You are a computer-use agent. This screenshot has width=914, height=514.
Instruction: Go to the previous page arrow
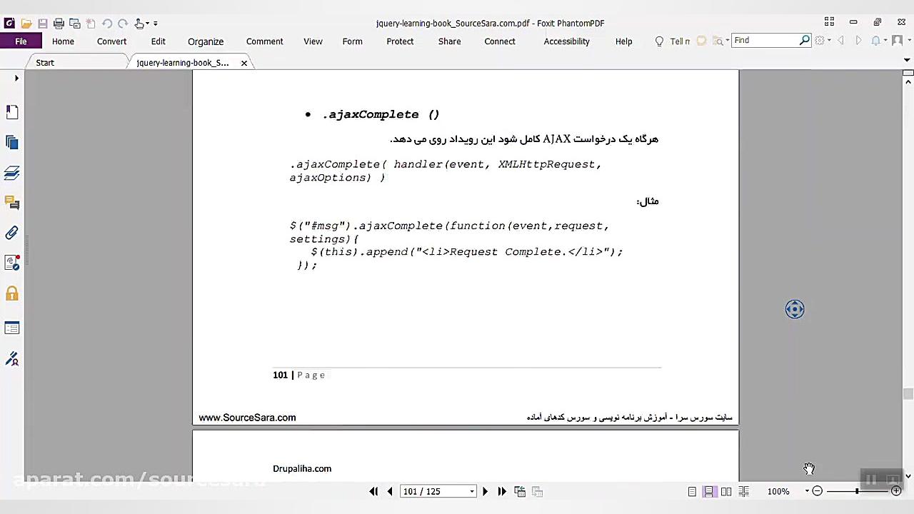click(x=390, y=491)
